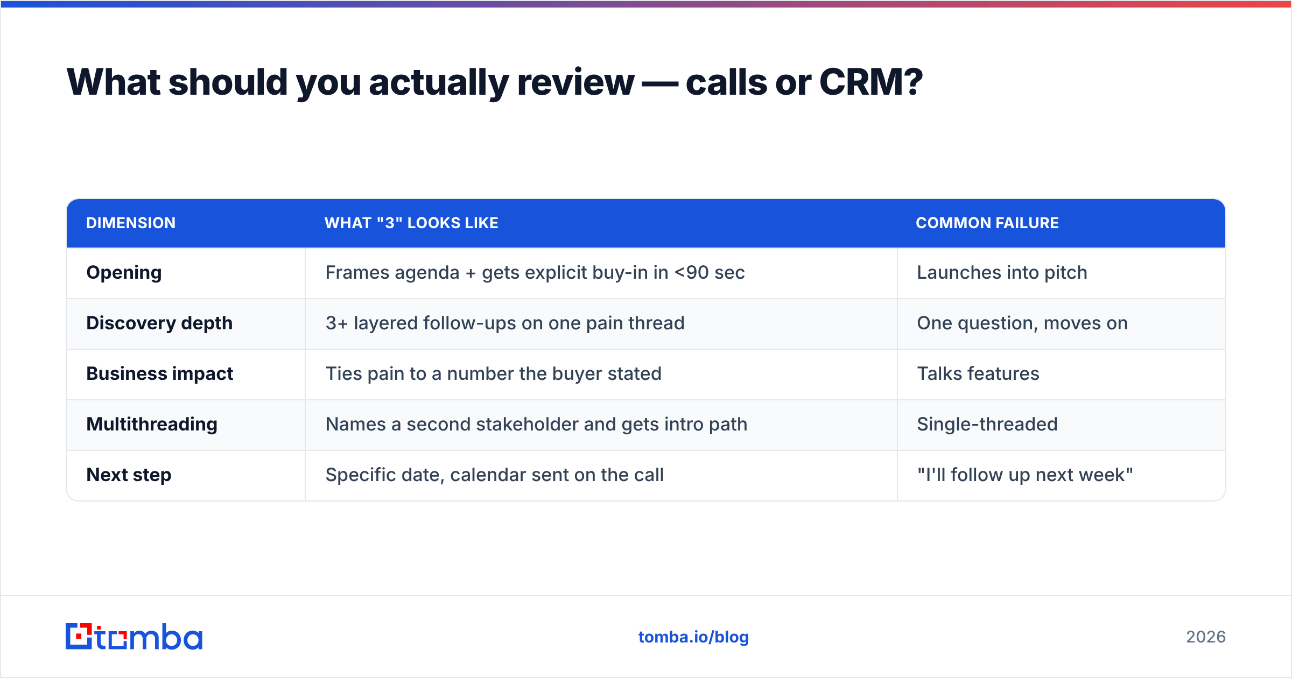The image size is (1292, 678).
Task: Click the DIMENSION column header
Action: point(131,223)
